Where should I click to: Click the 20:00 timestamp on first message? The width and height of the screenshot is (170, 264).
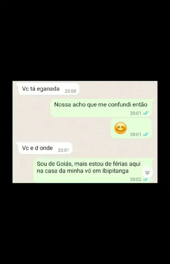70,91
